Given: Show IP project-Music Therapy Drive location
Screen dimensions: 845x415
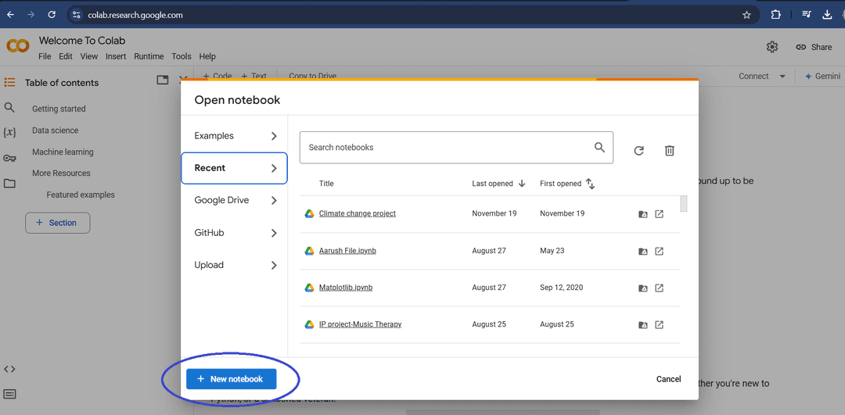Looking at the screenshot, I should pos(643,325).
